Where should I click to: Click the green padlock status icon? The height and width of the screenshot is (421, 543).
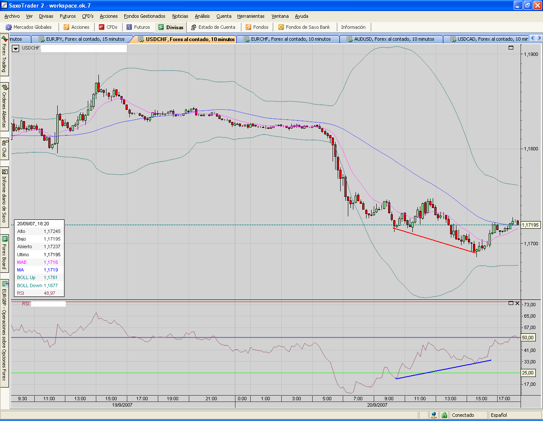coord(444,415)
